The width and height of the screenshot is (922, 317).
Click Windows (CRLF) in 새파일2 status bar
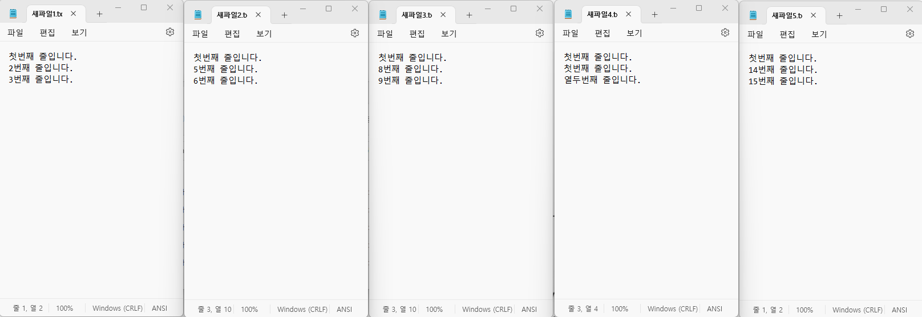point(302,309)
